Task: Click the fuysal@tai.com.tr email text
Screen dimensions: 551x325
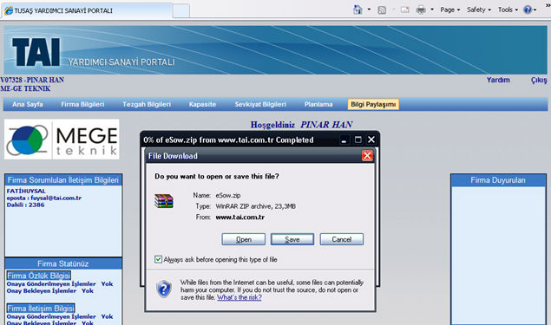Action: (56, 198)
